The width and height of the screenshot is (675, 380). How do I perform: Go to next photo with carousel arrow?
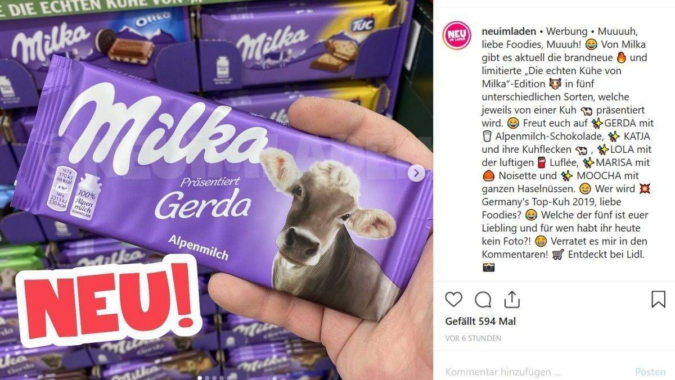tap(417, 173)
